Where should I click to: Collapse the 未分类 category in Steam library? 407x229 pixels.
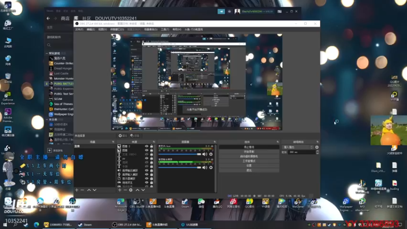point(47,120)
